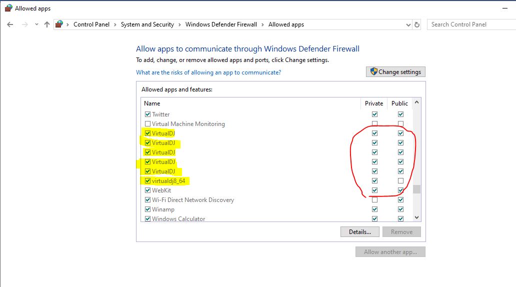
Task: Expand chevron before Control Panel breadcrumb
Action: pyautogui.click(x=68, y=24)
